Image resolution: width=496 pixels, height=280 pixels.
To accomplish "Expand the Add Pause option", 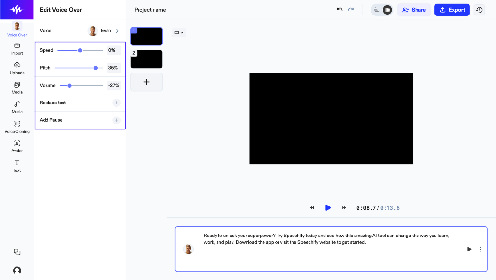I will click(x=116, y=120).
